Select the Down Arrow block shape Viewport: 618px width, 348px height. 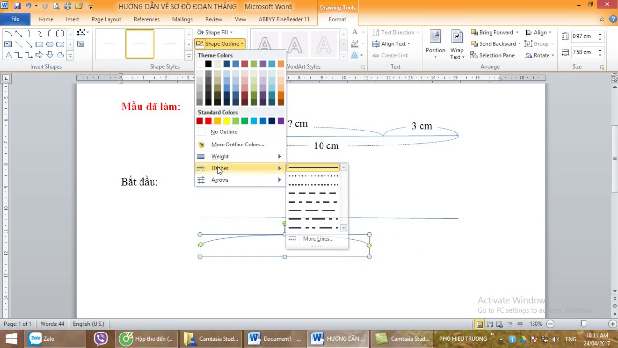tap(50, 55)
